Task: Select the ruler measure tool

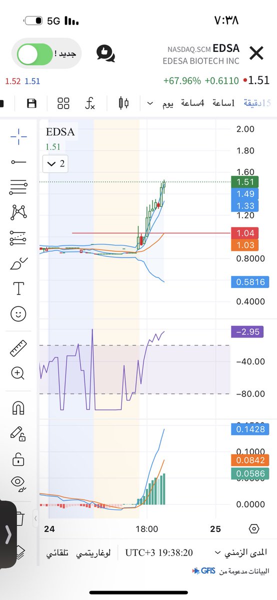Action: coord(18,347)
